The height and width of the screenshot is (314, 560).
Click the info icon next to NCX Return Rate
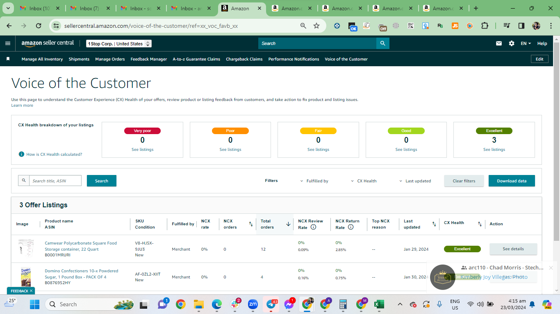point(351,227)
